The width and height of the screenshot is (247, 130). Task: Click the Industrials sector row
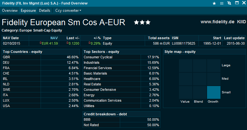121,62
